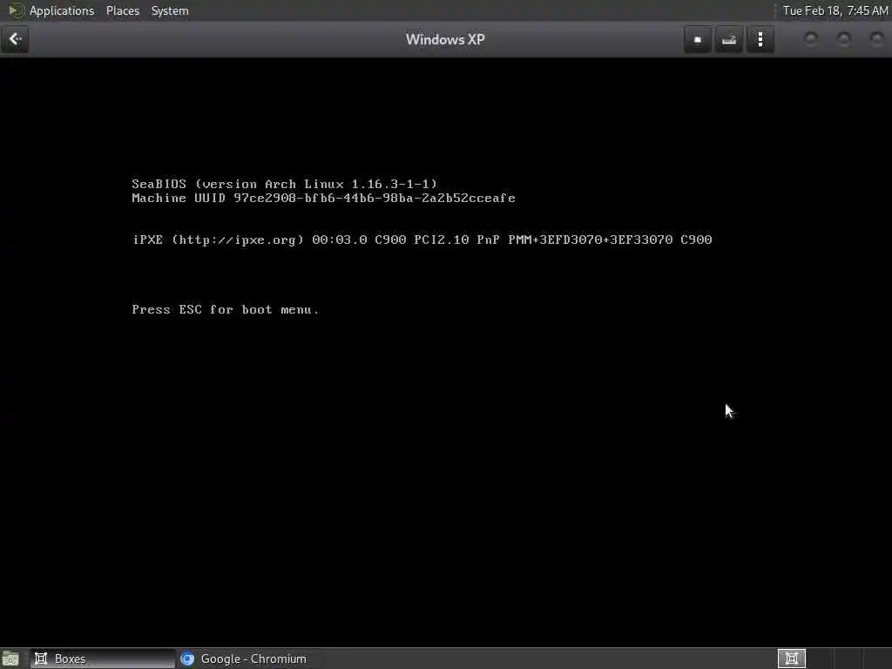Open the Applications menu
This screenshot has width=892, height=669.
pos(62,10)
